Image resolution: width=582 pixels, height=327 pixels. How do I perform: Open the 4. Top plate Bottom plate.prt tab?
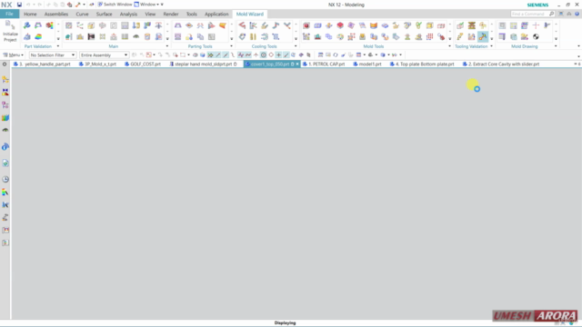(422, 64)
